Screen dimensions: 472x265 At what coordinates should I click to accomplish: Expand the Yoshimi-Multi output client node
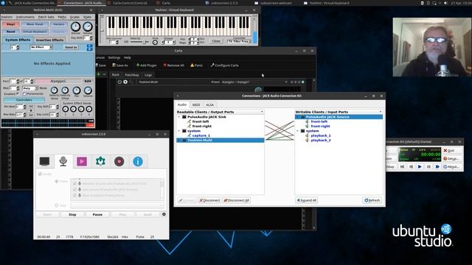pyautogui.click(x=179, y=141)
